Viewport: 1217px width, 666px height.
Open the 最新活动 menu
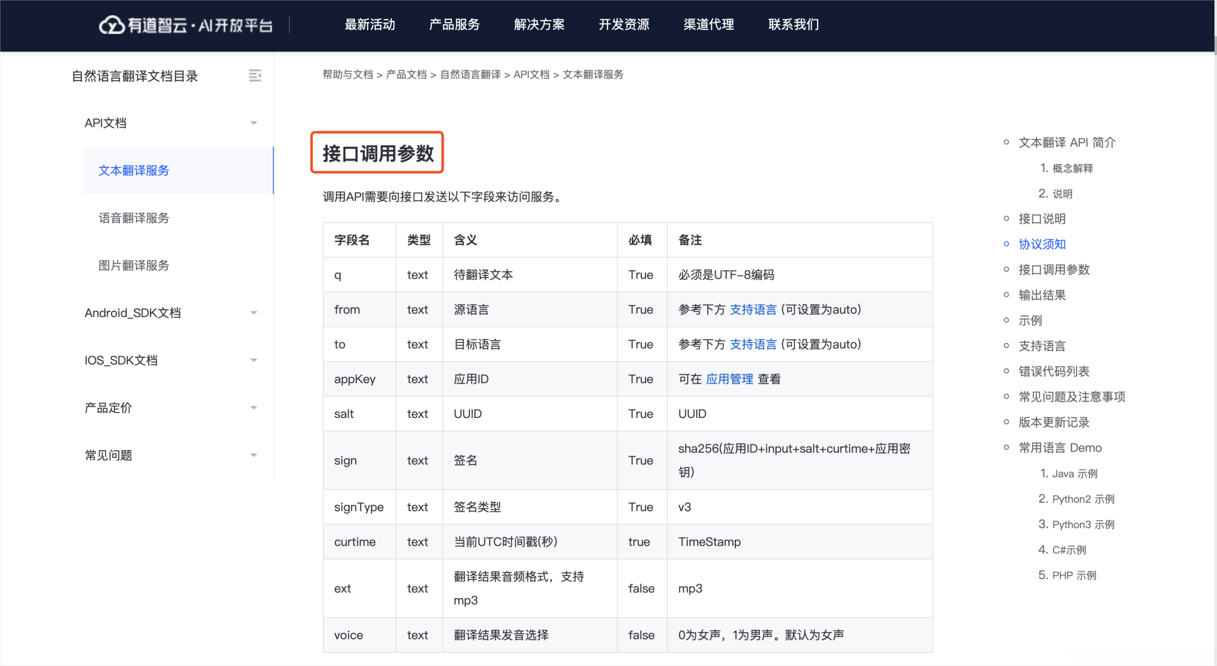coord(370,24)
